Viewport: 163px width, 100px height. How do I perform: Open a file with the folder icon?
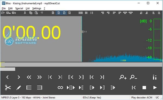pos(3,13)
